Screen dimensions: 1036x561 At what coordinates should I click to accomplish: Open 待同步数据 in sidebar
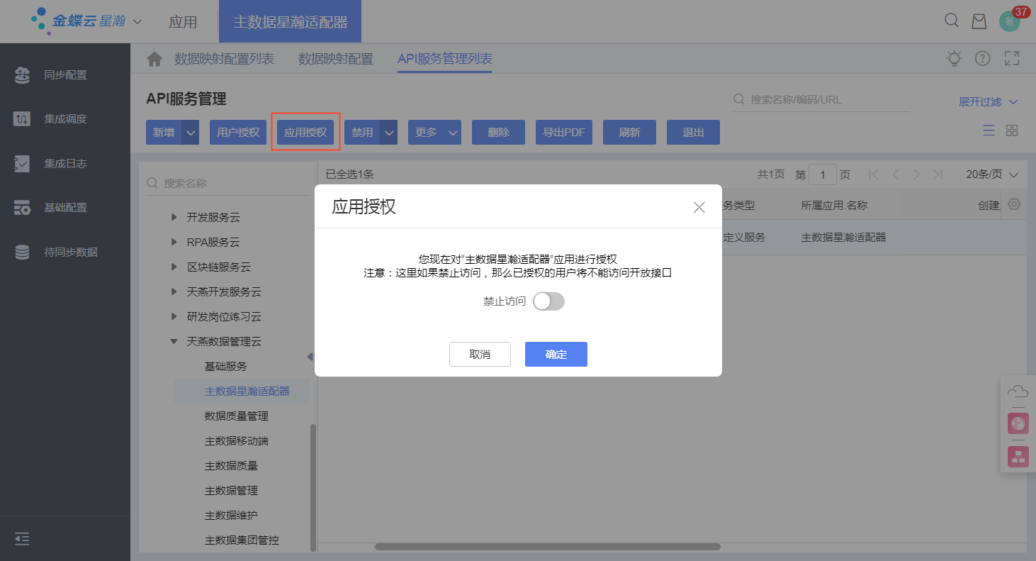click(65, 252)
